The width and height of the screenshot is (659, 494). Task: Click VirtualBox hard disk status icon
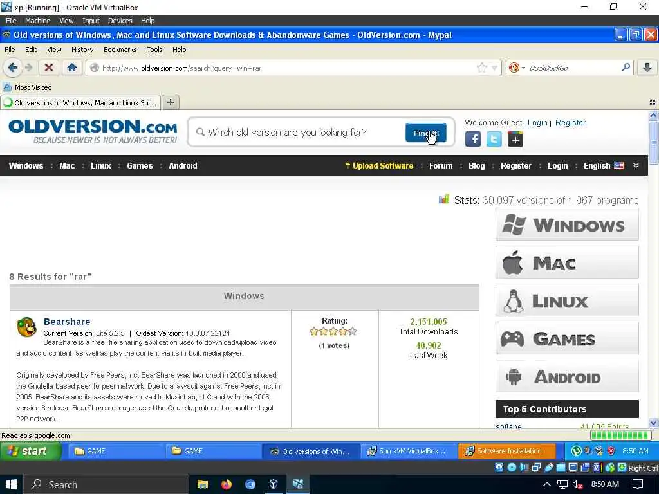click(x=499, y=468)
